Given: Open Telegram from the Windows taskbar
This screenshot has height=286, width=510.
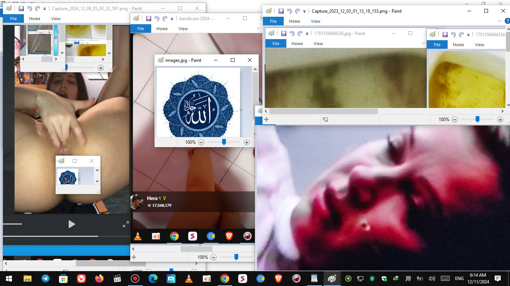Looking at the screenshot, I should tap(46, 279).
